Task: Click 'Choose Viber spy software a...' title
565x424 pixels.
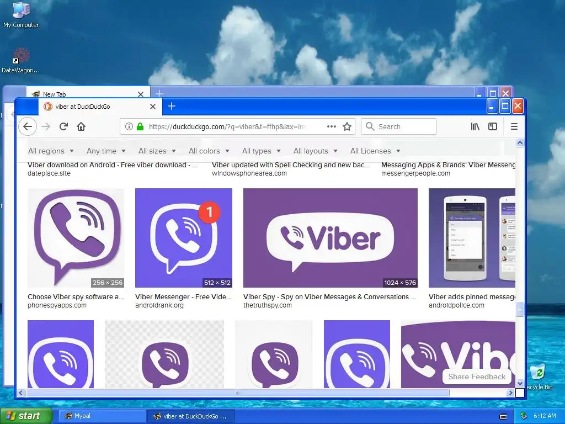Action: tap(76, 296)
